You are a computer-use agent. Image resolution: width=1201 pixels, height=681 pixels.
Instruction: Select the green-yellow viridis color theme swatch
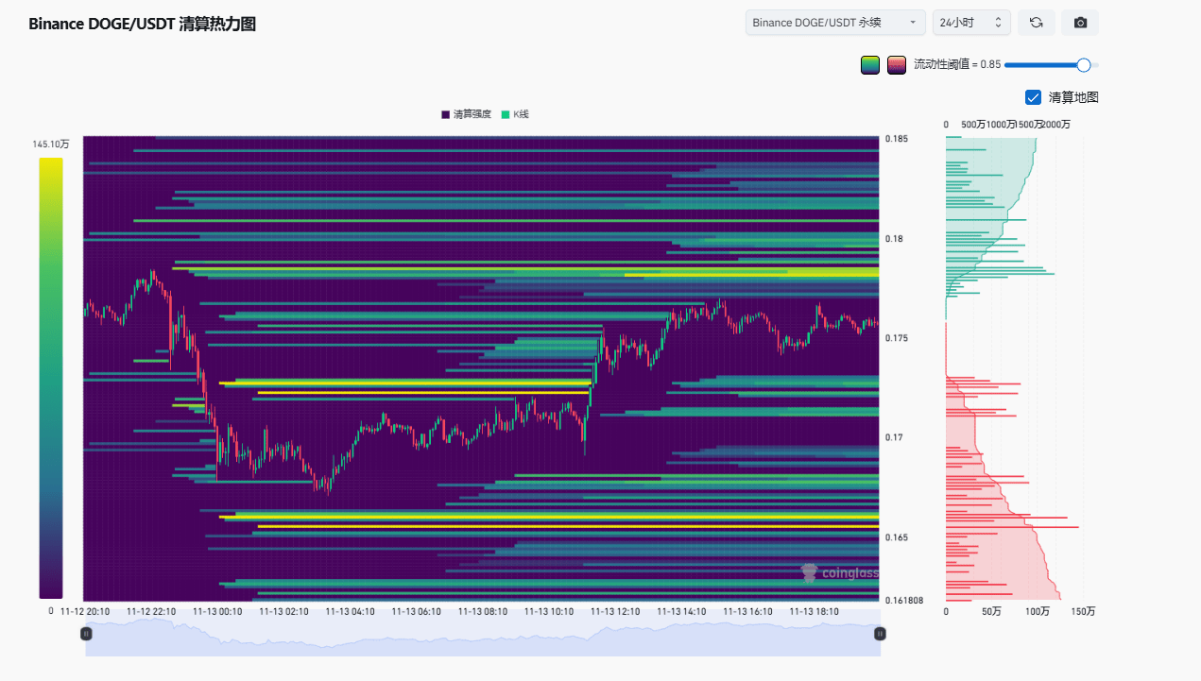870,65
